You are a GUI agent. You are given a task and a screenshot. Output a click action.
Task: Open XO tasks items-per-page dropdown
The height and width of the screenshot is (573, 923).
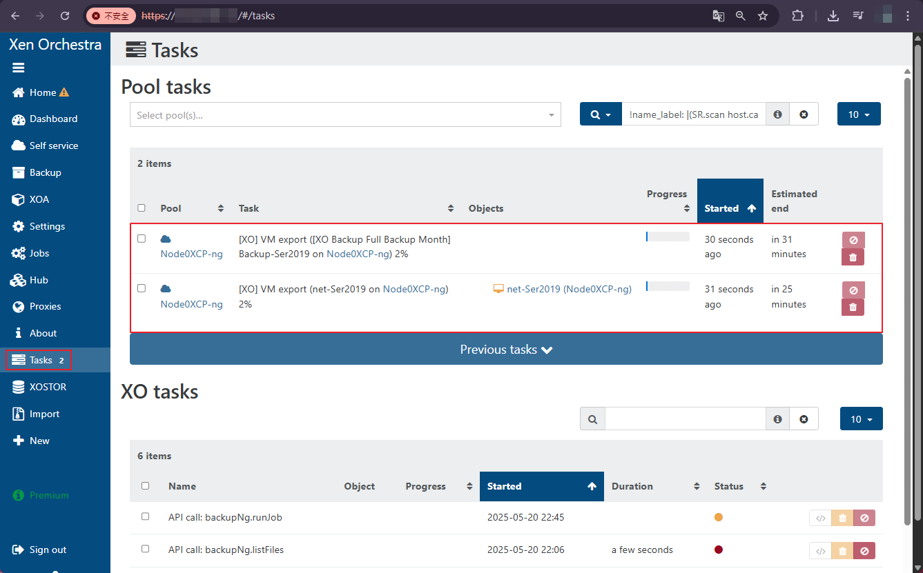pos(862,419)
